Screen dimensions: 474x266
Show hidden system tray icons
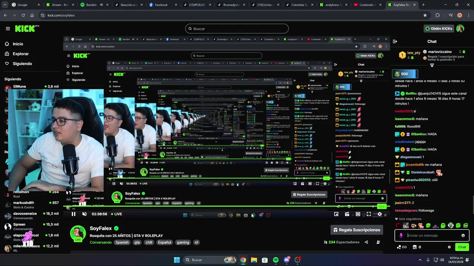pos(420,260)
